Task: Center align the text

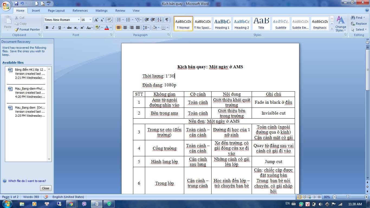Action: point(125,28)
